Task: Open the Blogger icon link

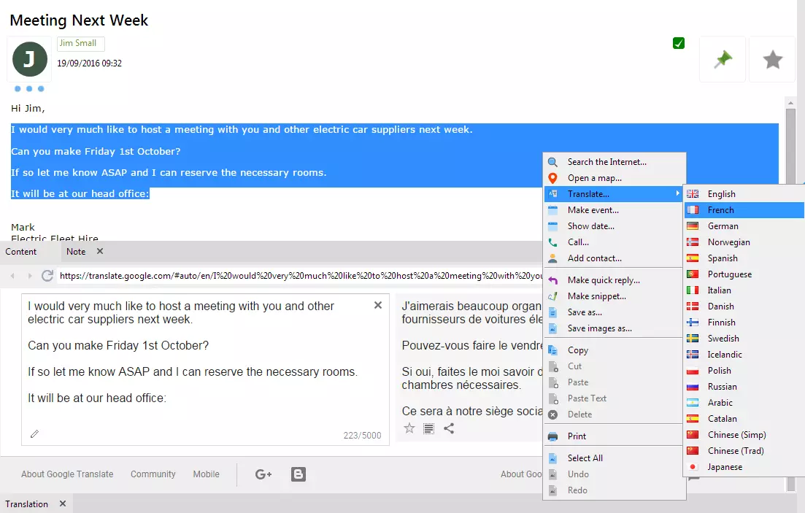Action: [298, 474]
